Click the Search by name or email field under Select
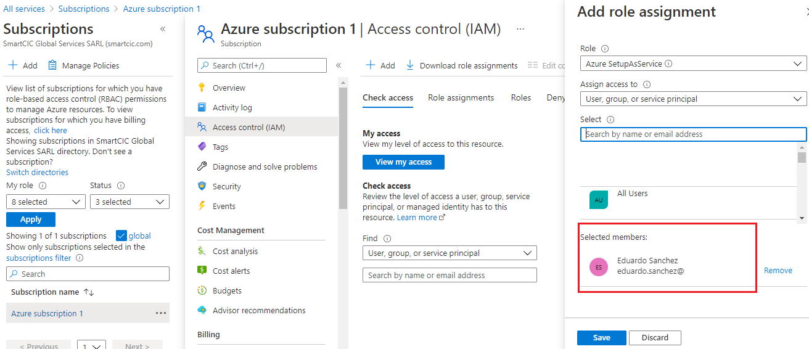Screen dimensions: 809x349 click(x=693, y=134)
